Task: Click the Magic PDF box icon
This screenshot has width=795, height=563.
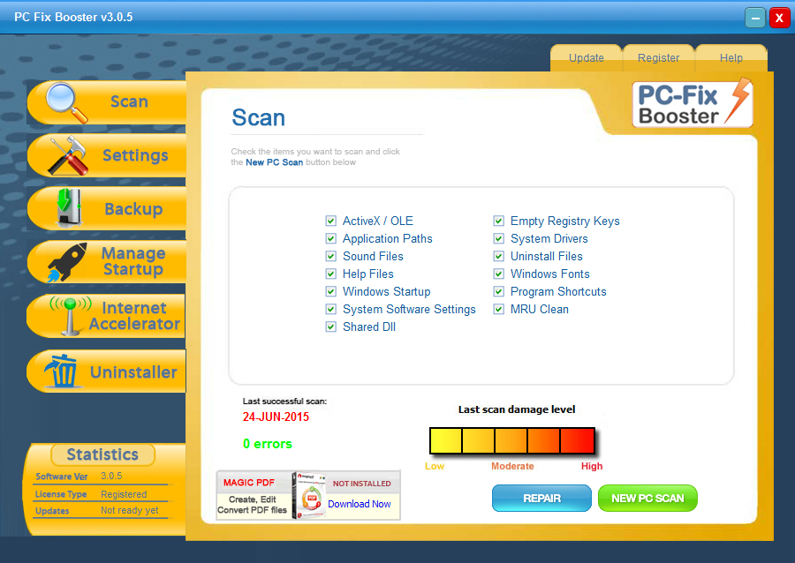Action: pyautogui.click(x=310, y=495)
